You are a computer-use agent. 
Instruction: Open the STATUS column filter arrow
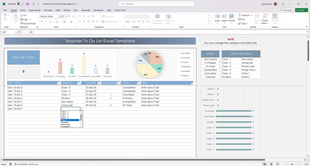pos(138,83)
